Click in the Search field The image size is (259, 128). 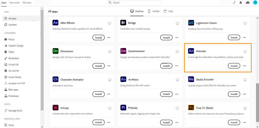(134, 3)
